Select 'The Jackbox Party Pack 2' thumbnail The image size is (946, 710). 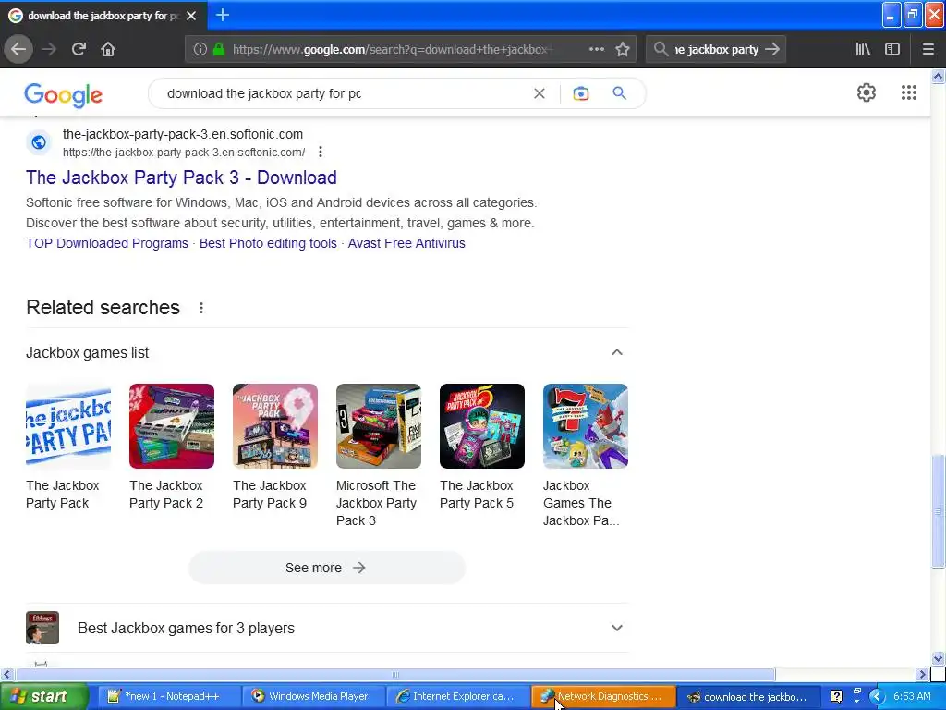pos(171,425)
